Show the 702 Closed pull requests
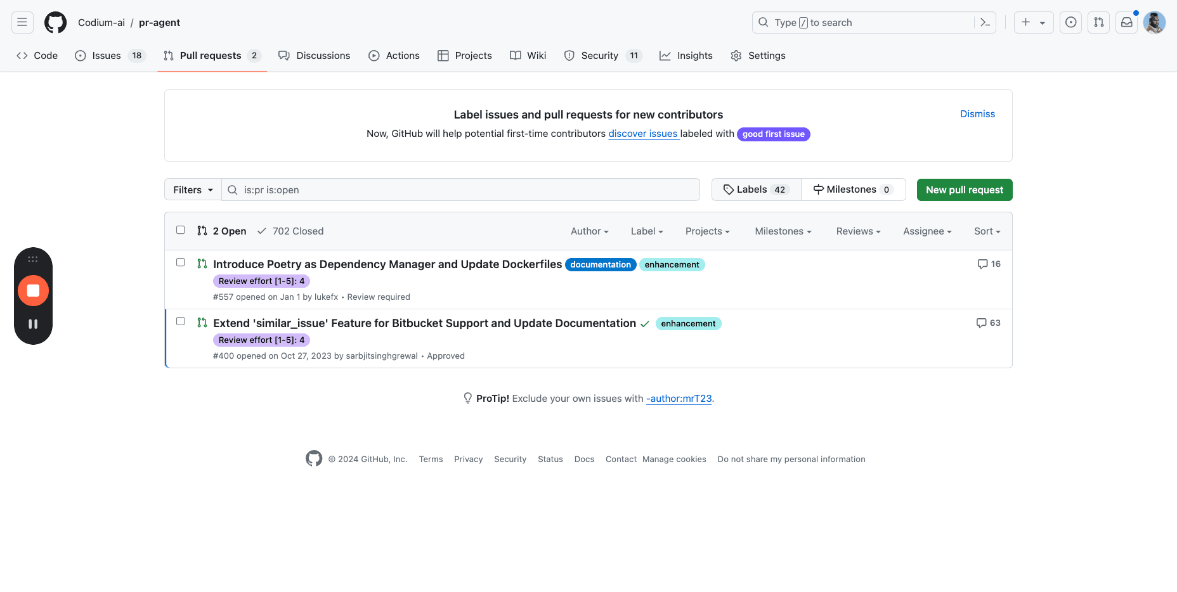Image resolution: width=1177 pixels, height=592 pixels. pyautogui.click(x=290, y=231)
